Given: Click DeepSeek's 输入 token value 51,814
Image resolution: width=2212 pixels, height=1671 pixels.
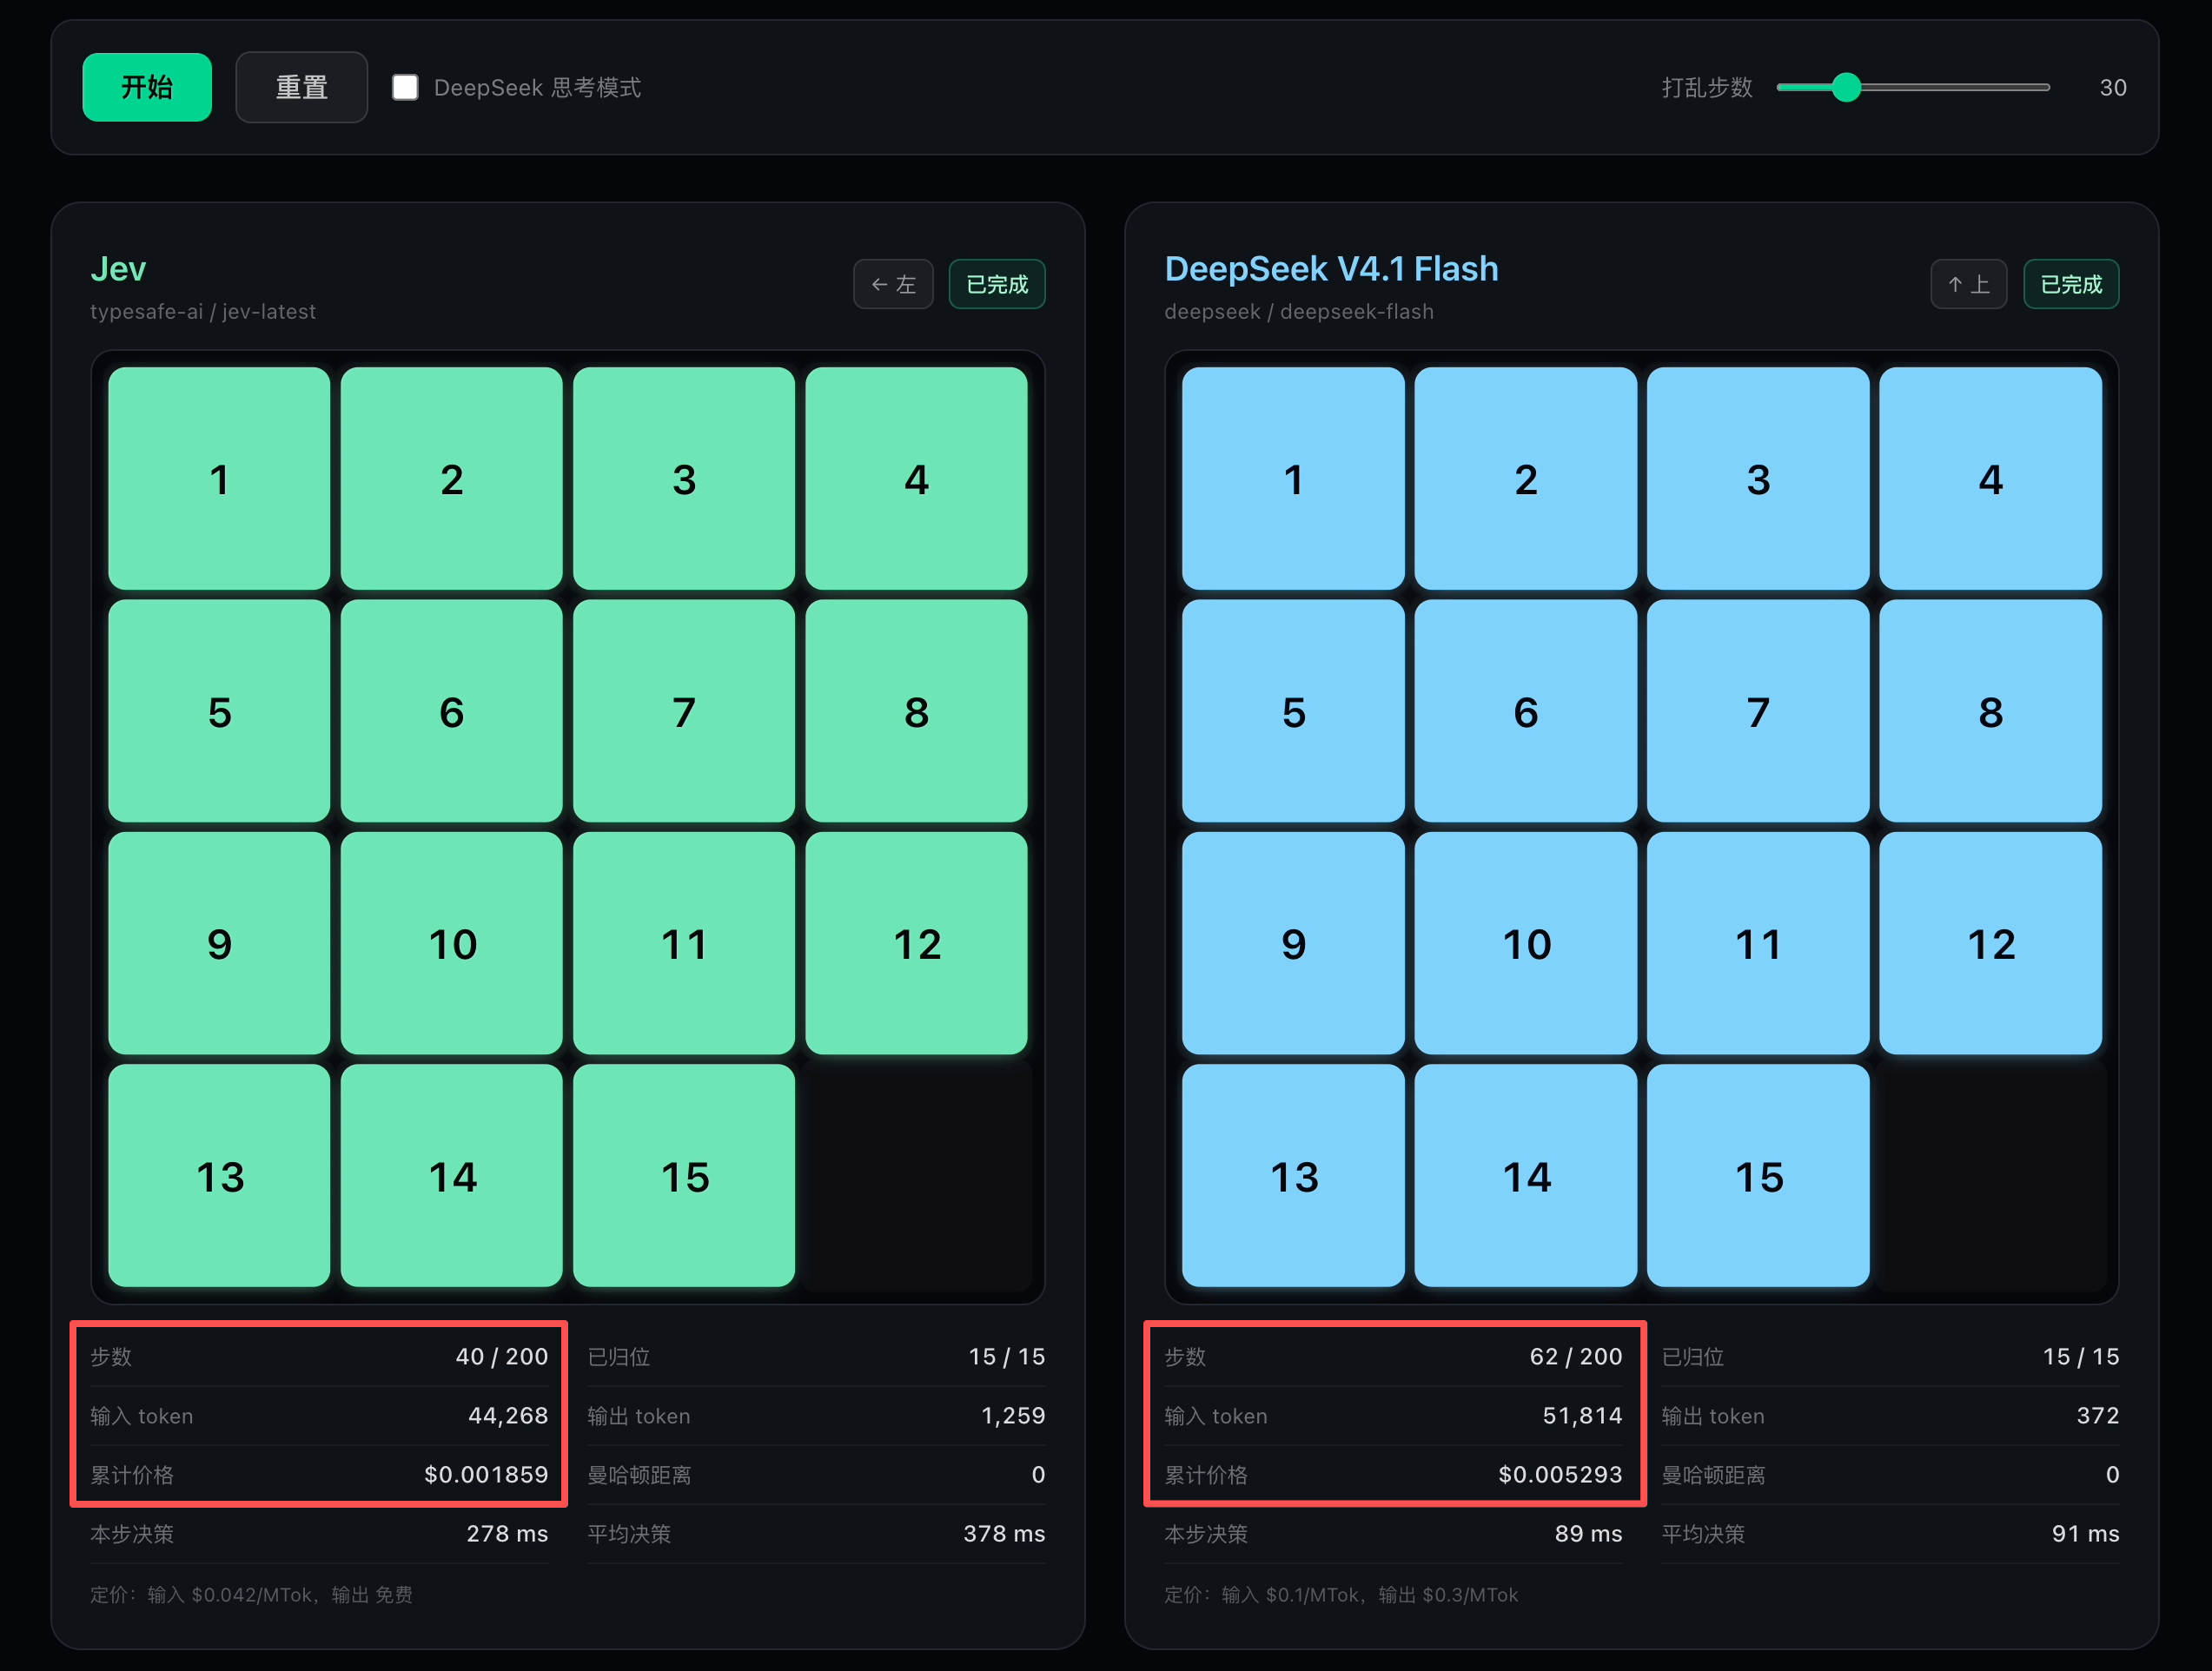Looking at the screenshot, I should 1582,1415.
